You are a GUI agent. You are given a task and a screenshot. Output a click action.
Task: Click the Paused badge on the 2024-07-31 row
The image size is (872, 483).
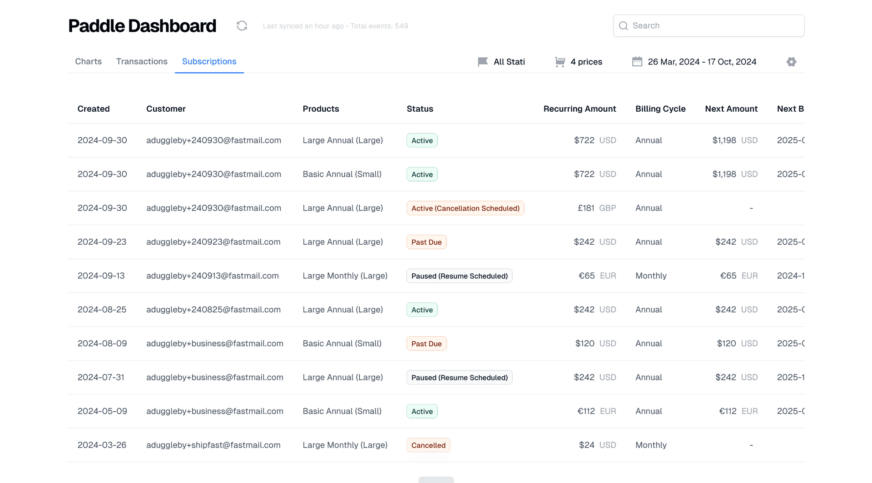click(459, 378)
